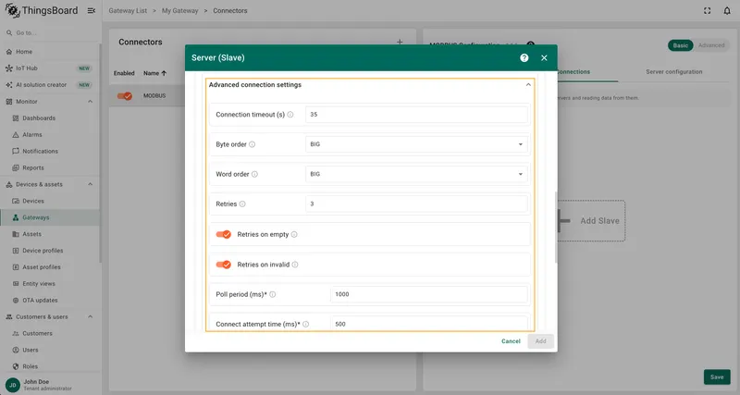Collapse the Devices & assets group

click(90, 184)
